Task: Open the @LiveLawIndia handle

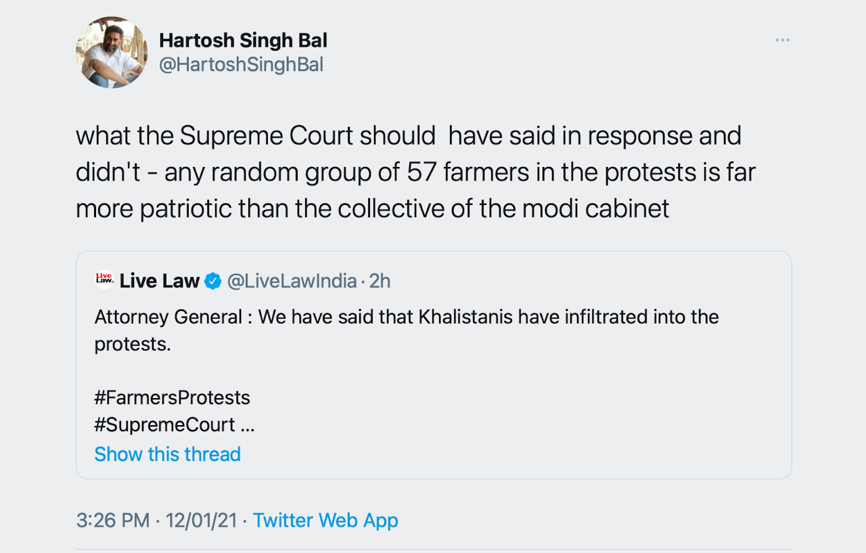Action: 292,281
